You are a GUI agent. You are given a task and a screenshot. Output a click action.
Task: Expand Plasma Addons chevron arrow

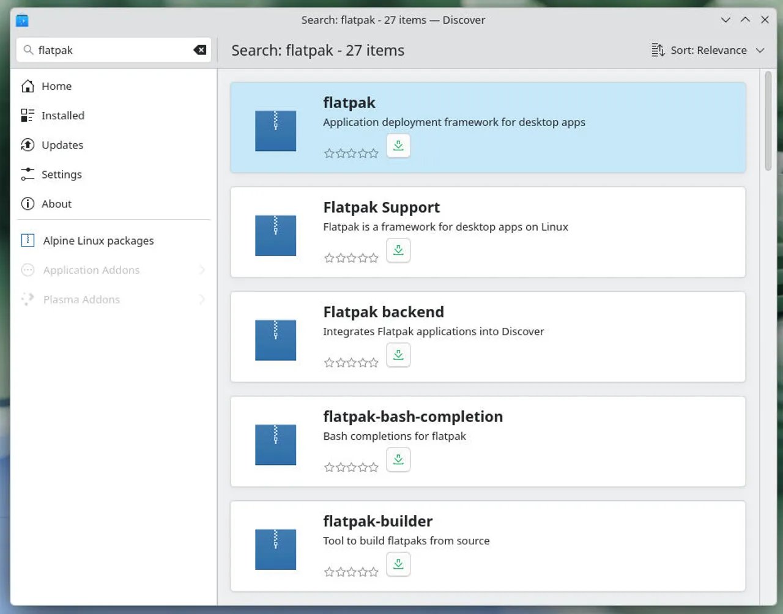pyautogui.click(x=202, y=299)
